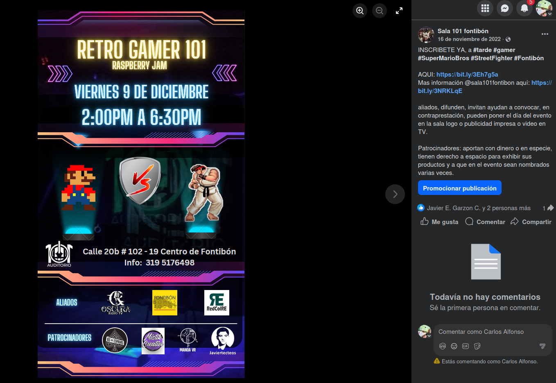
Task: Click Me gusta button
Action: pyautogui.click(x=439, y=222)
